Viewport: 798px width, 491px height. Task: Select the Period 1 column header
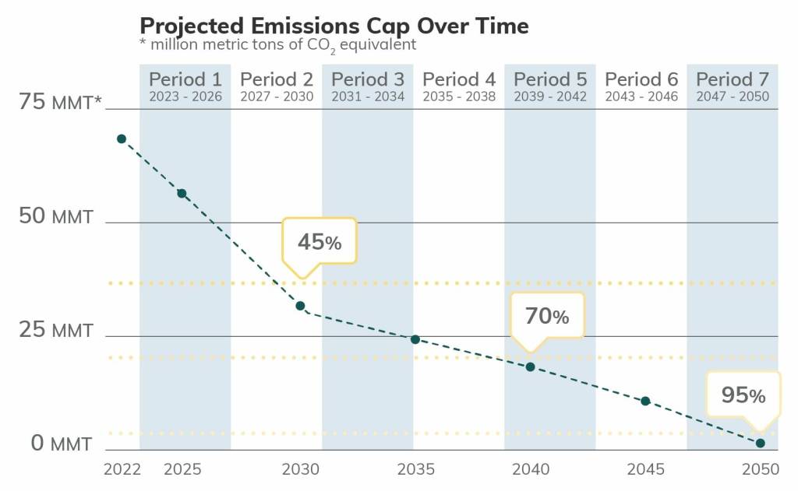point(185,87)
